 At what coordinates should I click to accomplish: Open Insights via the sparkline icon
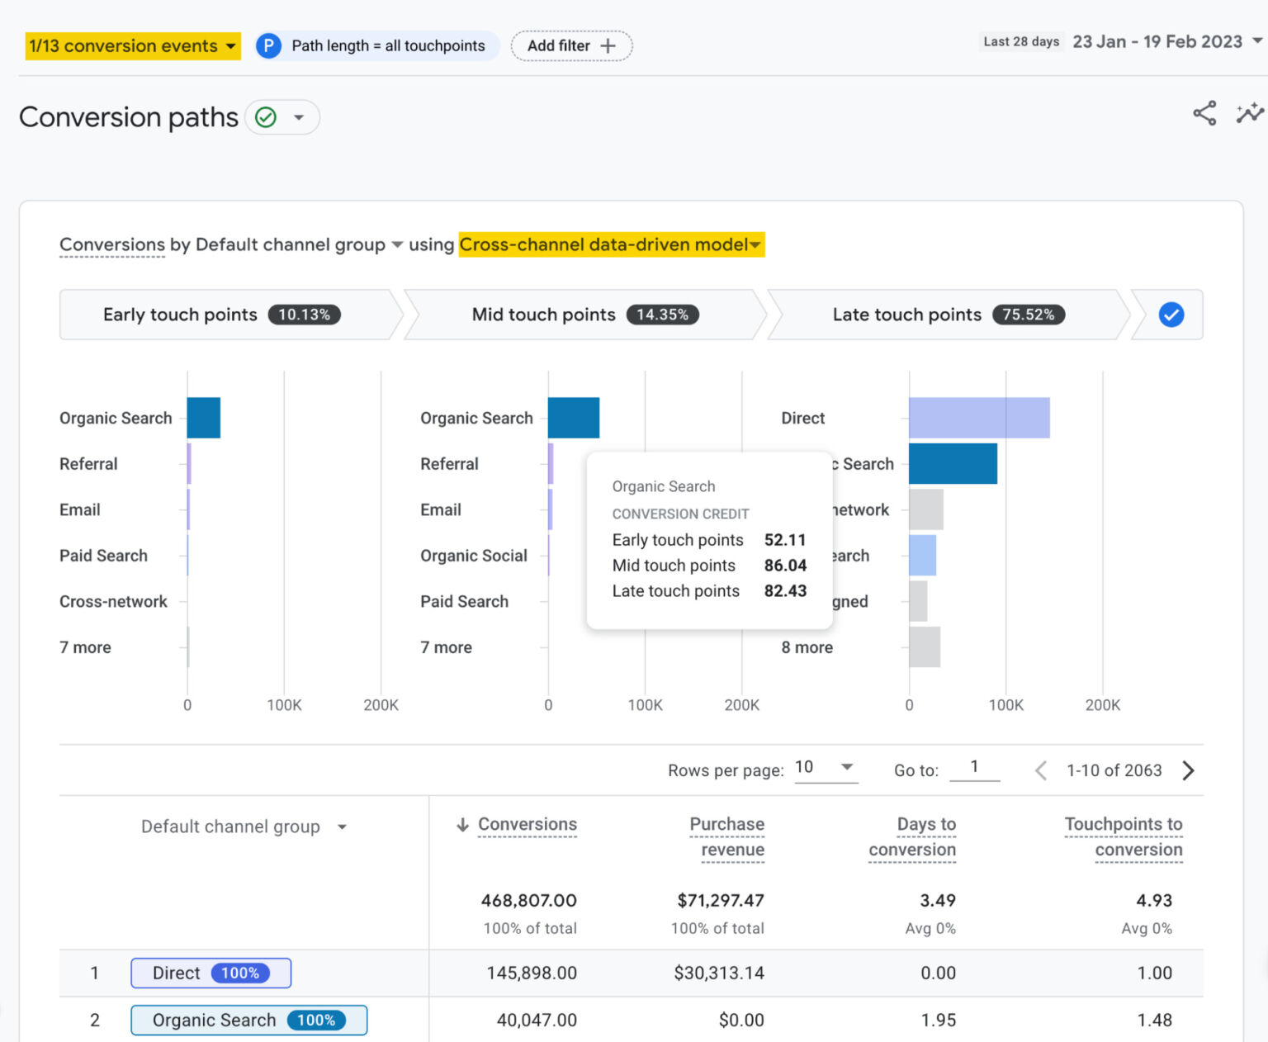coord(1250,113)
